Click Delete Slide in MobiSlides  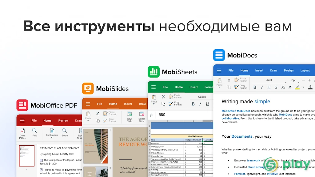point(142,117)
